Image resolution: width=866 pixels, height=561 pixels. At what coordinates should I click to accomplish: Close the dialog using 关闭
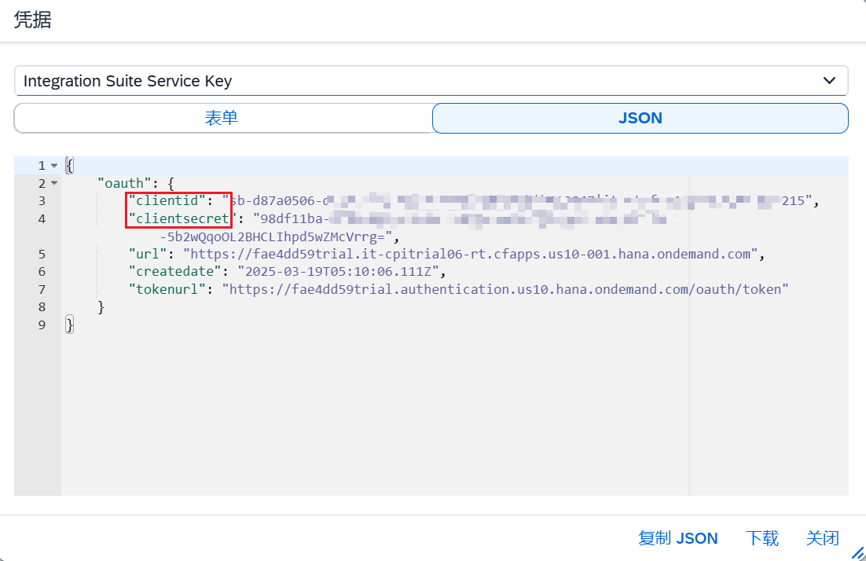[x=822, y=538]
